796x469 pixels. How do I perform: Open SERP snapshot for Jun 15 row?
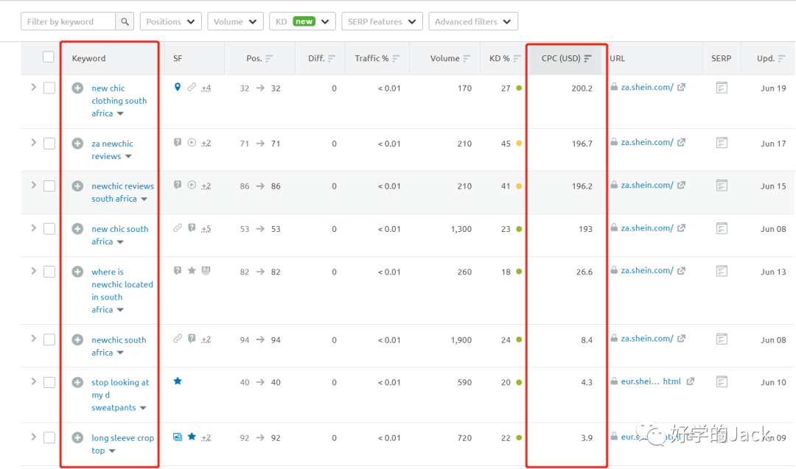pos(722,186)
